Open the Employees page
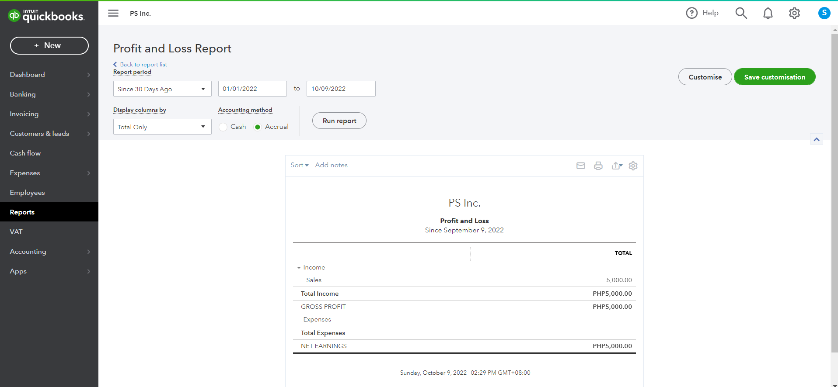 pos(49,193)
